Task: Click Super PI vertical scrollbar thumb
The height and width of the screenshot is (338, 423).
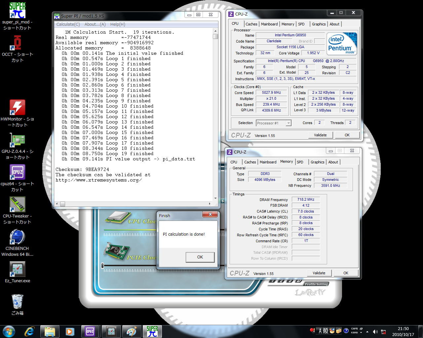Action: [215, 36]
